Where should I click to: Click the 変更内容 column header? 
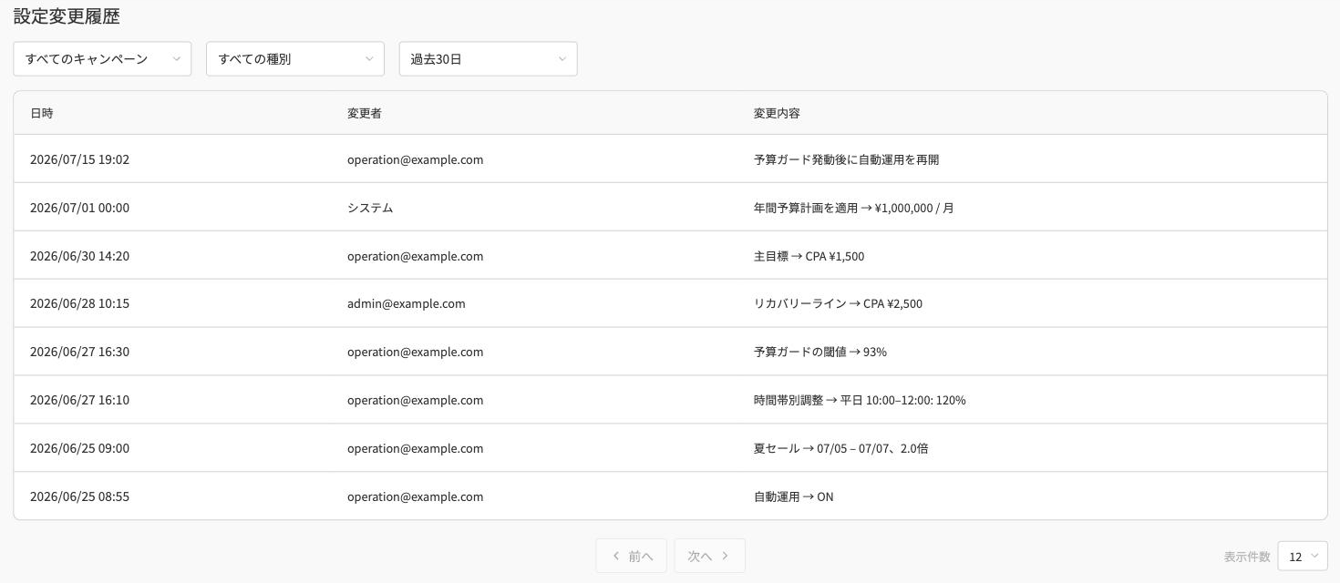coord(778,113)
